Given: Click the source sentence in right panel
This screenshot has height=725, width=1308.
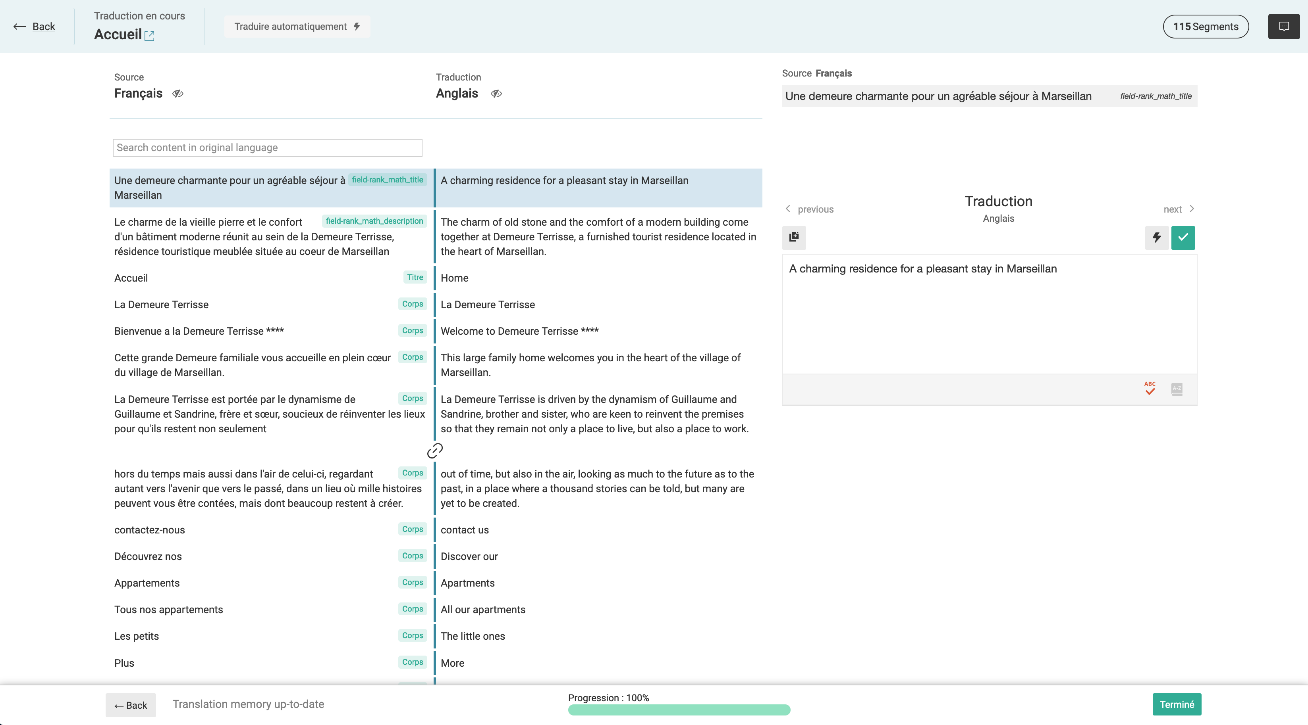Looking at the screenshot, I should [938, 96].
